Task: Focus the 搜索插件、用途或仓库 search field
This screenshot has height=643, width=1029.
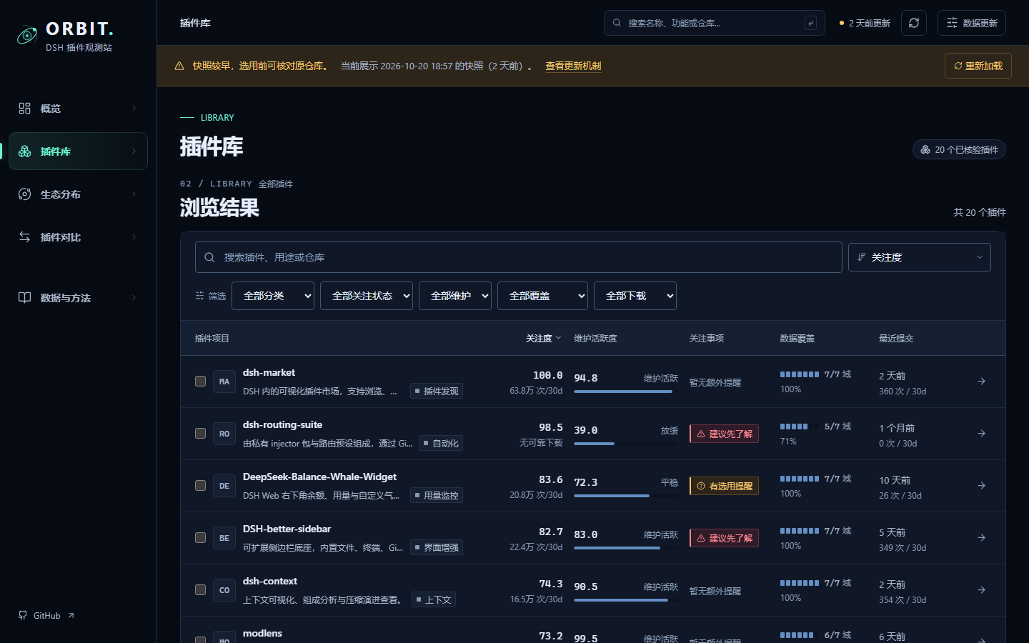Action: (519, 257)
